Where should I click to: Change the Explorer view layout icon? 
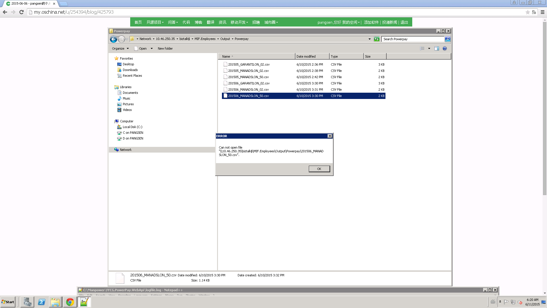point(422,48)
